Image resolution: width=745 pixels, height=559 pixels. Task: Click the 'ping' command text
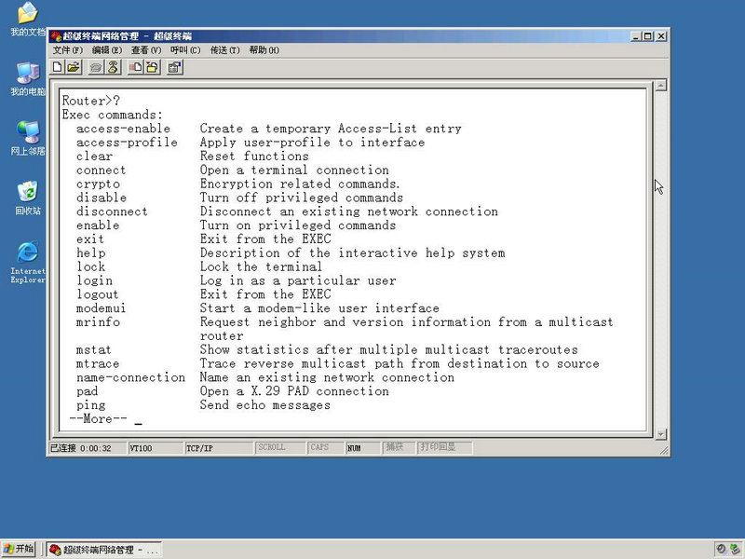[90, 405]
